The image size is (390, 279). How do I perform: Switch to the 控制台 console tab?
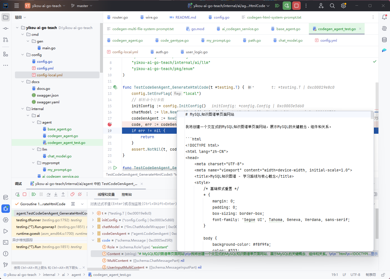tap(127, 195)
